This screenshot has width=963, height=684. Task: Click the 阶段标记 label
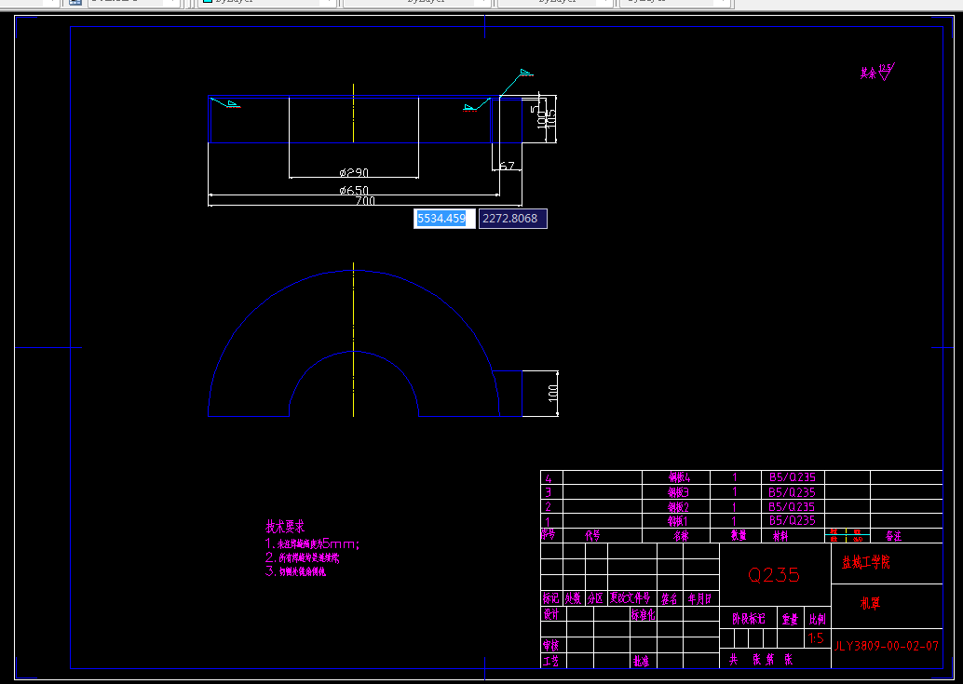[749, 619]
